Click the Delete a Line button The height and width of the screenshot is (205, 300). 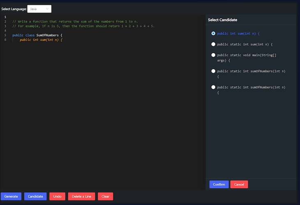point(81,196)
